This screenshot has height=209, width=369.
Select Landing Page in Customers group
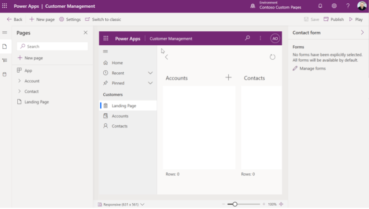128,105
